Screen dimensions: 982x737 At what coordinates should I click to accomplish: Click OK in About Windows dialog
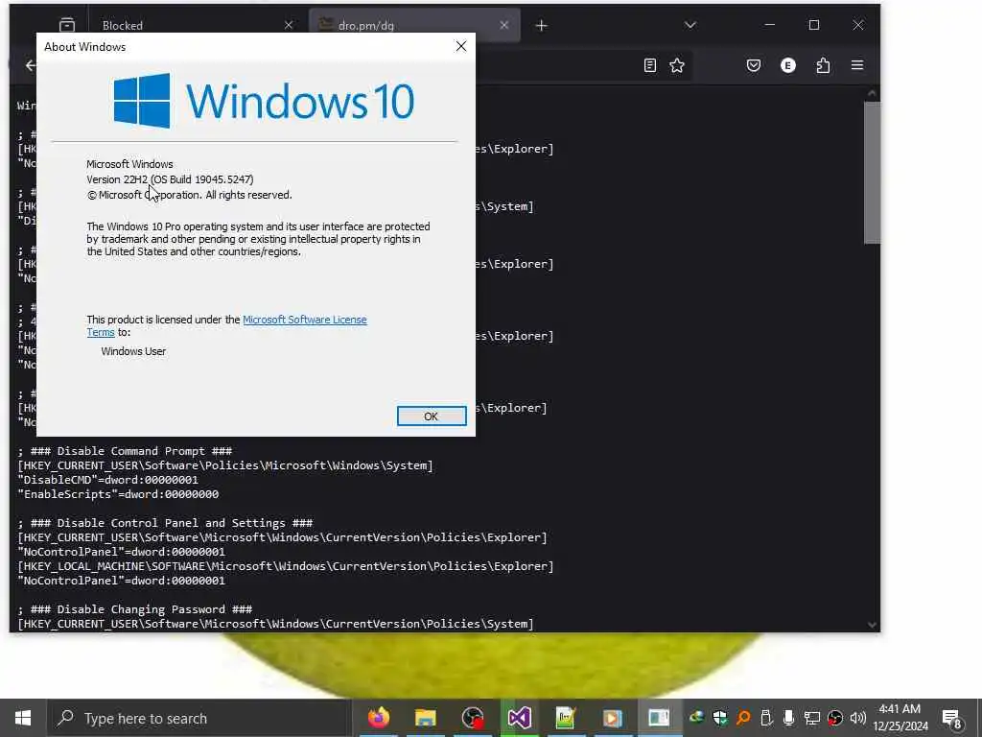(x=432, y=416)
